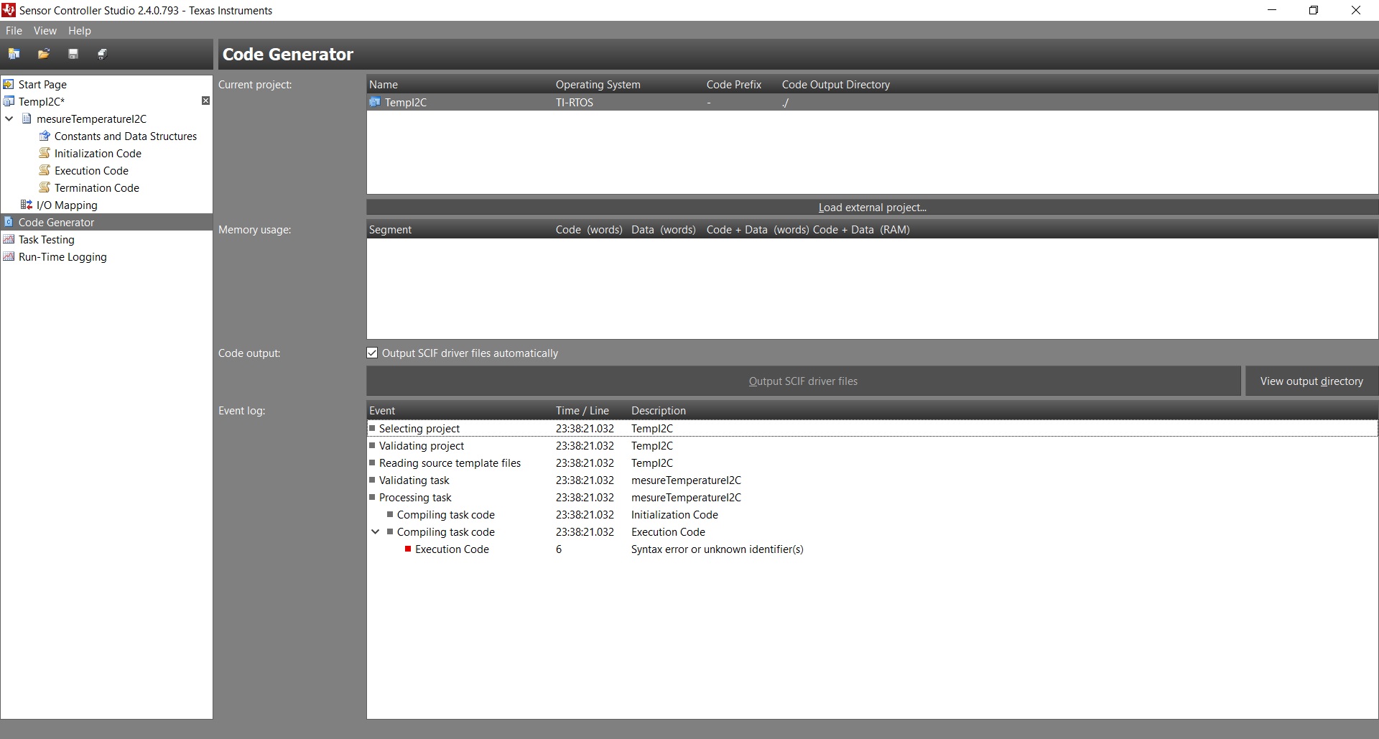Click the Open project folder icon
Screen dimensions: 1379x739
pyautogui.click(x=44, y=54)
